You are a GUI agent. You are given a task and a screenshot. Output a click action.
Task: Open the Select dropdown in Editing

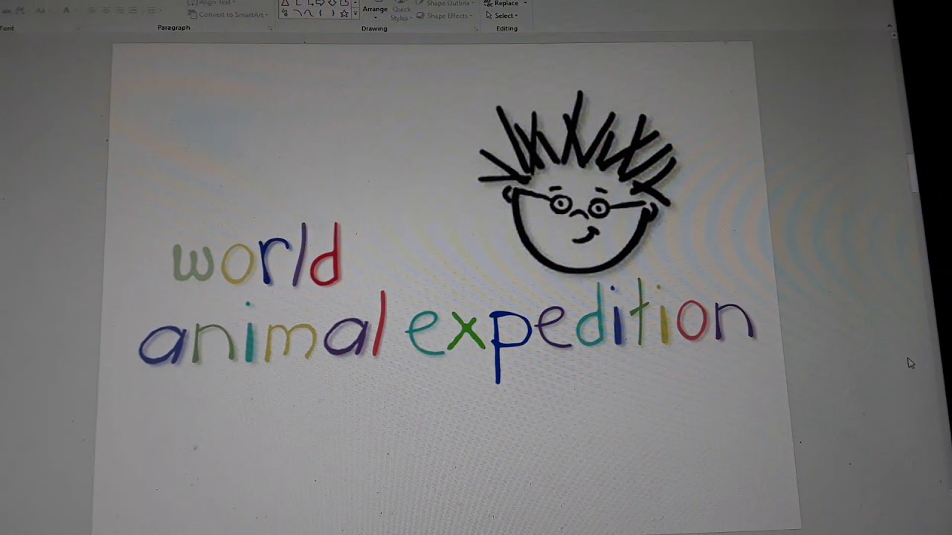(x=502, y=16)
